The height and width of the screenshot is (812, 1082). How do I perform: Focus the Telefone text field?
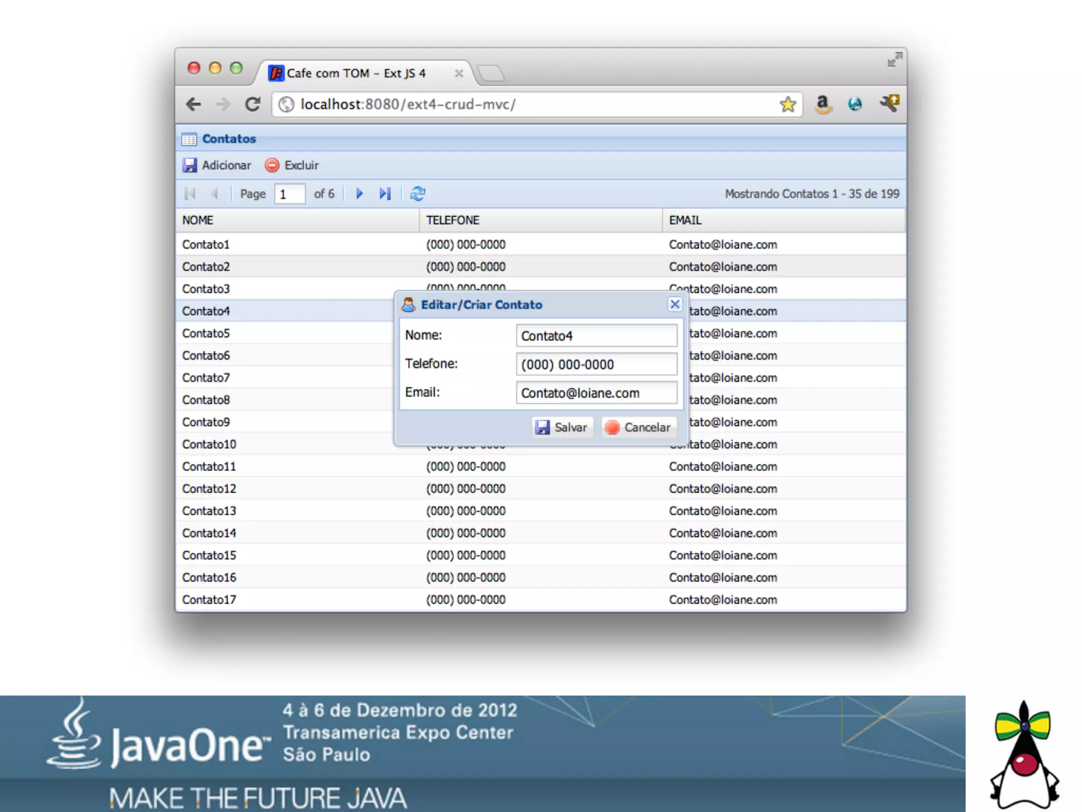pyautogui.click(x=596, y=364)
